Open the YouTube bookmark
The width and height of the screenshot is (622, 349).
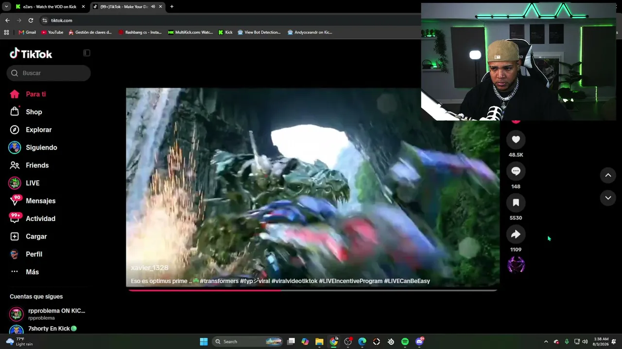52,32
